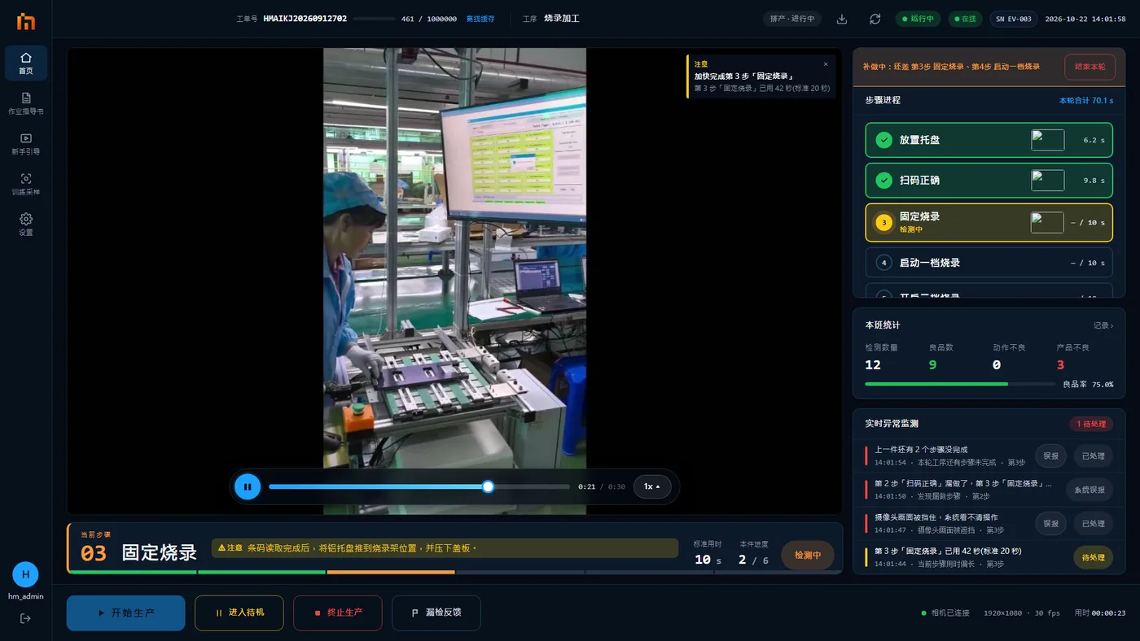This screenshot has height=641, width=1140.
Task: Click the 离线缓存 link
Action: (480, 19)
